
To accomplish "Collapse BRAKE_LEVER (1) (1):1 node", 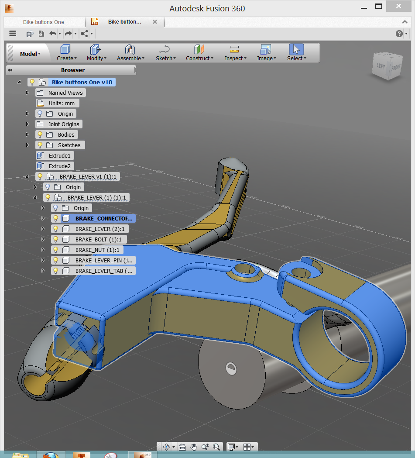I will [x=35, y=197].
